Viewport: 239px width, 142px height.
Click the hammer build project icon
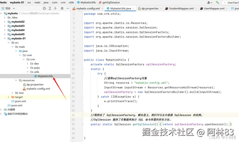pos(217,2)
